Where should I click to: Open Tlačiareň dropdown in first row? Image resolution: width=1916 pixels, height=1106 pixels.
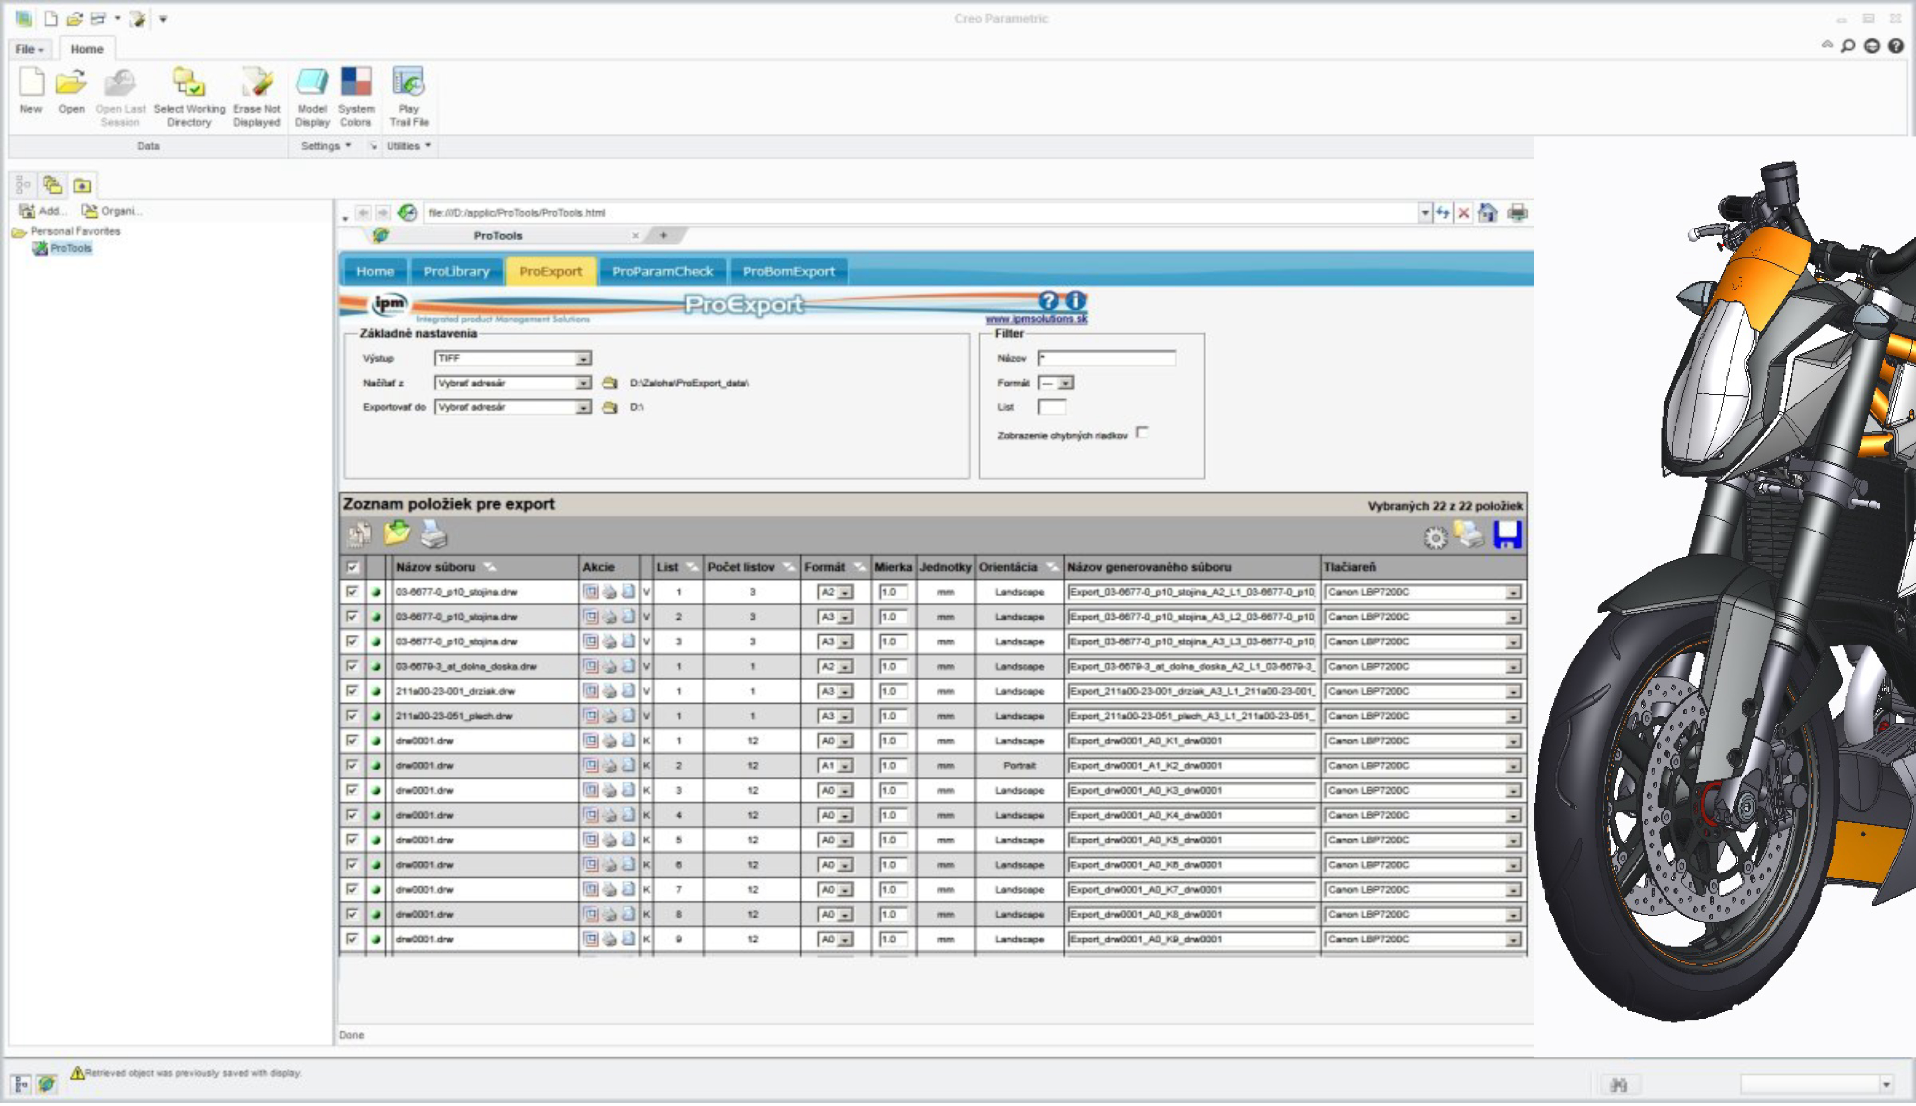[1512, 592]
